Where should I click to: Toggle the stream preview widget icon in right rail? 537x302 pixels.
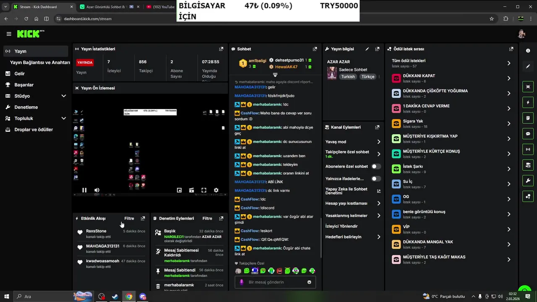click(528, 87)
